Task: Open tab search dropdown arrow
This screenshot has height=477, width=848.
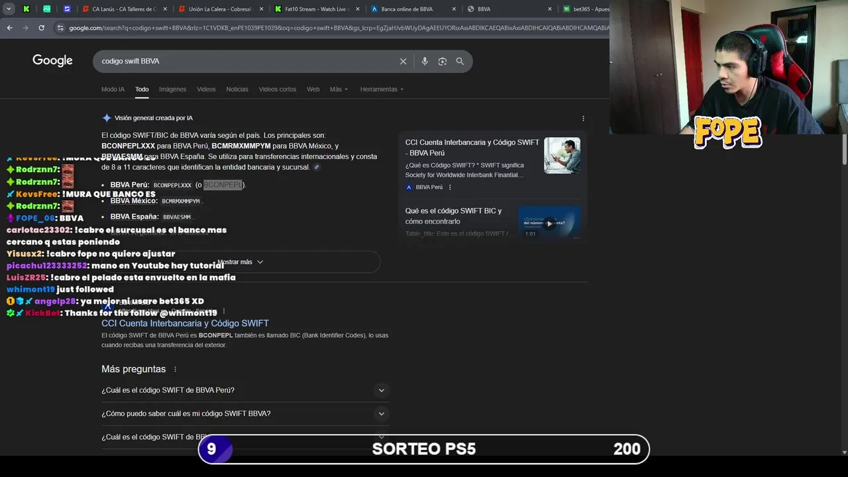Action: pyautogui.click(x=9, y=9)
